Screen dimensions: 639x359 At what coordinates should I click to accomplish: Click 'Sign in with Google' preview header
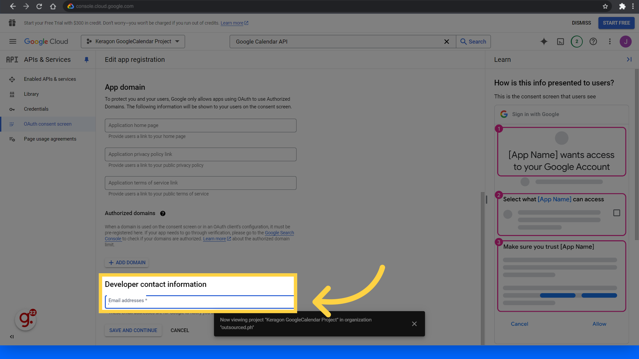coord(535,114)
